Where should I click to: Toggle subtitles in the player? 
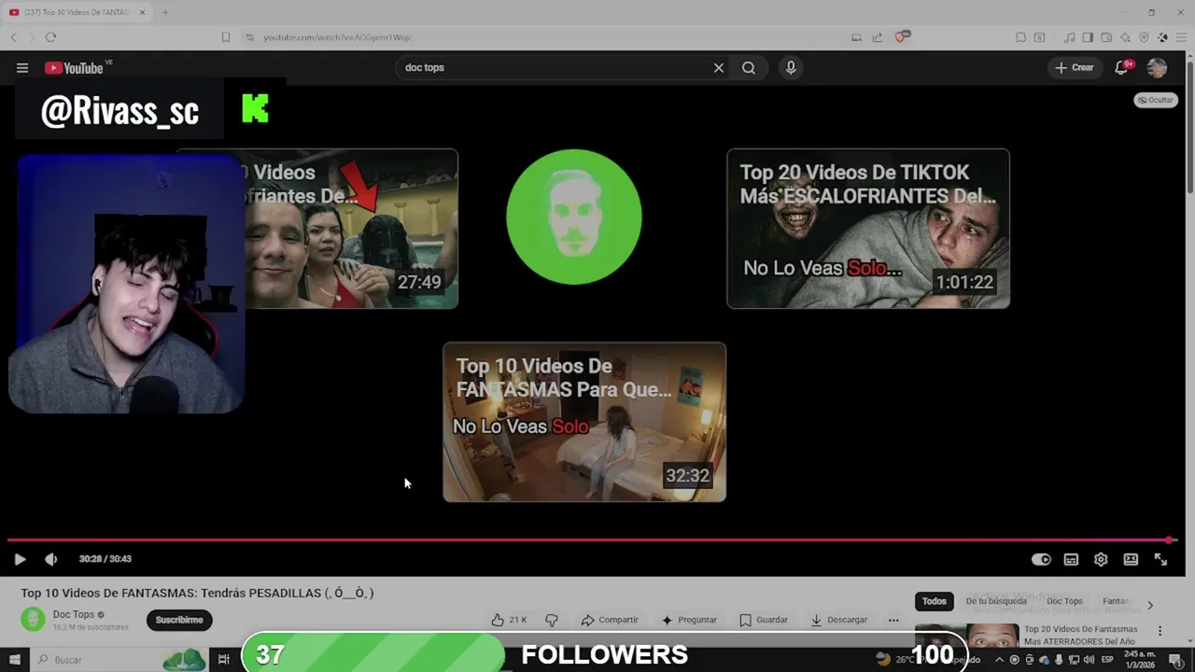click(x=1071, y=559)
